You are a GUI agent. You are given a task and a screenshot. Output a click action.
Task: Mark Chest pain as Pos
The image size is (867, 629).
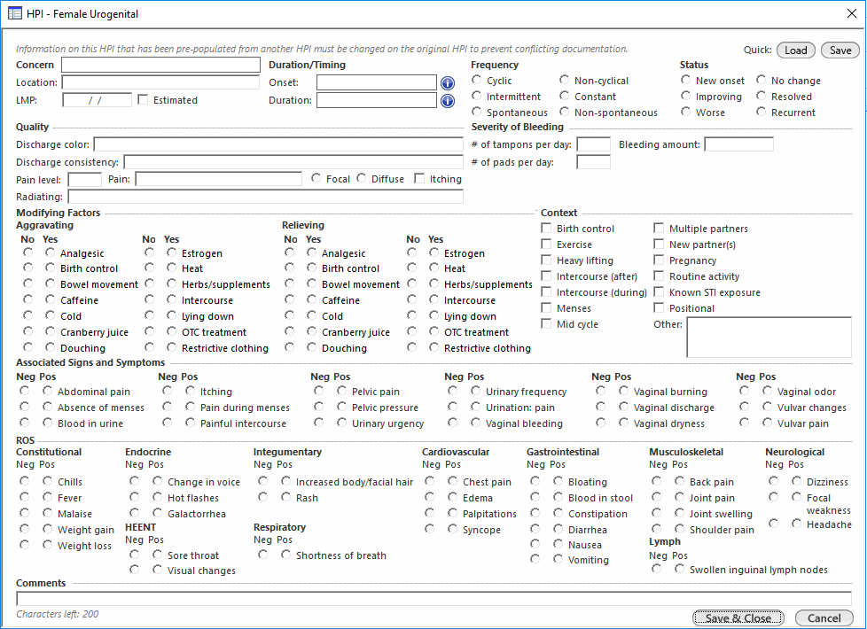tap(453, 481)
